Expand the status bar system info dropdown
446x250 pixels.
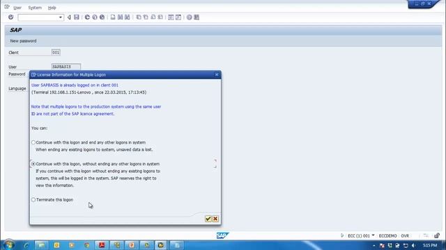click(x=374, y=235)
